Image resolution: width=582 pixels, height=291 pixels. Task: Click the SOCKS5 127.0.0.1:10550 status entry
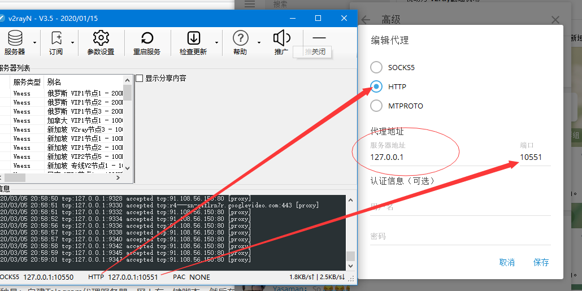click(37, 277)
